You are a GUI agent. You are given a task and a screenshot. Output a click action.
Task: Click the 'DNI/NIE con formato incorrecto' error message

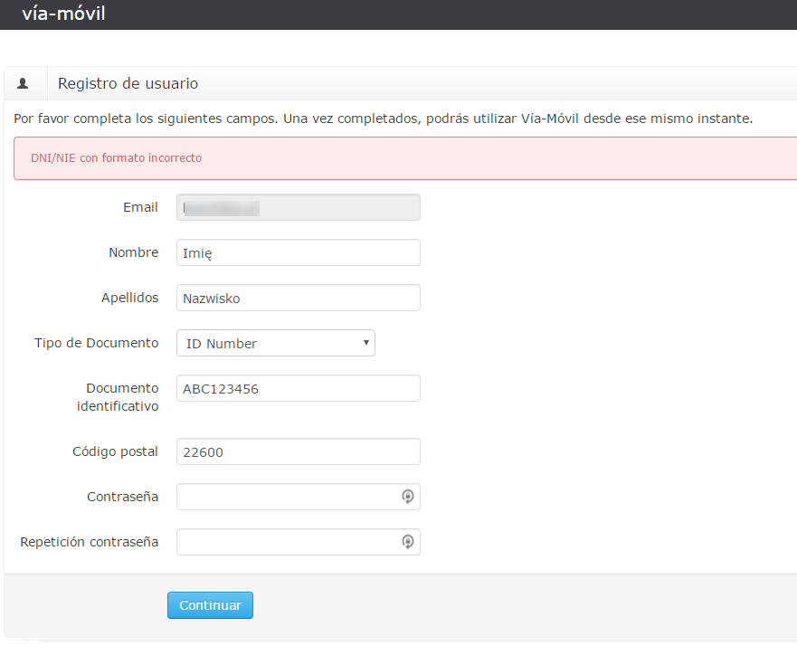click(117, 158)
